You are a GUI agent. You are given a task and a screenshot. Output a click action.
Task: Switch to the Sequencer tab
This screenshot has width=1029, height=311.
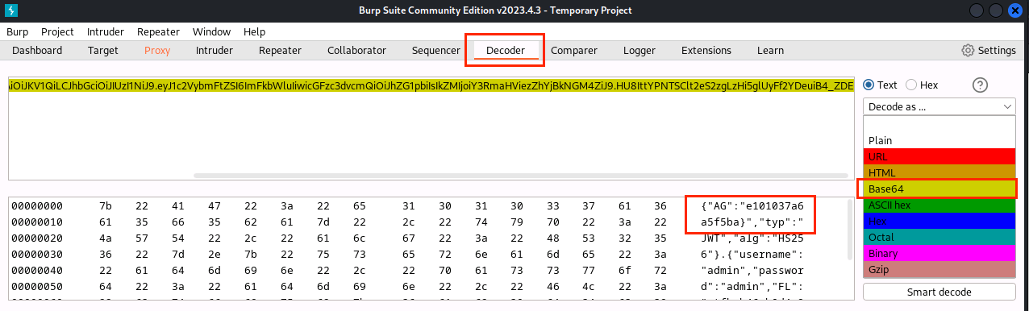435,50
